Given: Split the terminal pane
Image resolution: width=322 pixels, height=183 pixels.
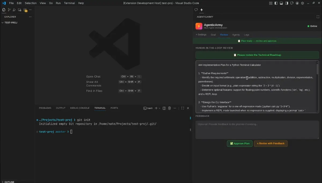Looking at the screenshot, I should tap(164, 108).
